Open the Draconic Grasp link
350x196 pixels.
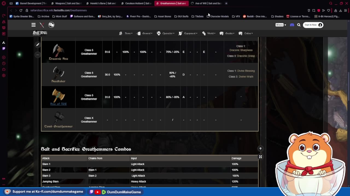point(246,56)
